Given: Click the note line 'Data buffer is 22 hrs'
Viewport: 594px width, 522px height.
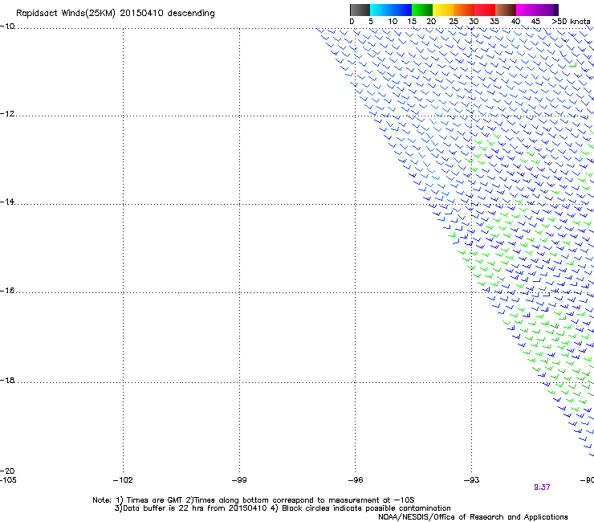Looking at the screenshot, I should 283,508.
